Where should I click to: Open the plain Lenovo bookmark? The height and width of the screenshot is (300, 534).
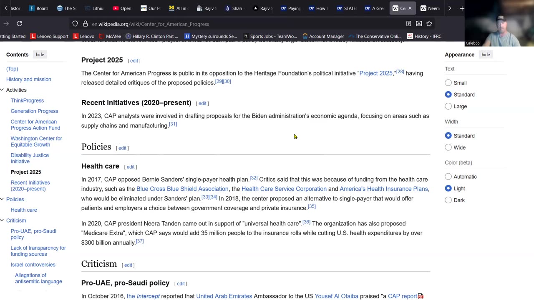83,36
